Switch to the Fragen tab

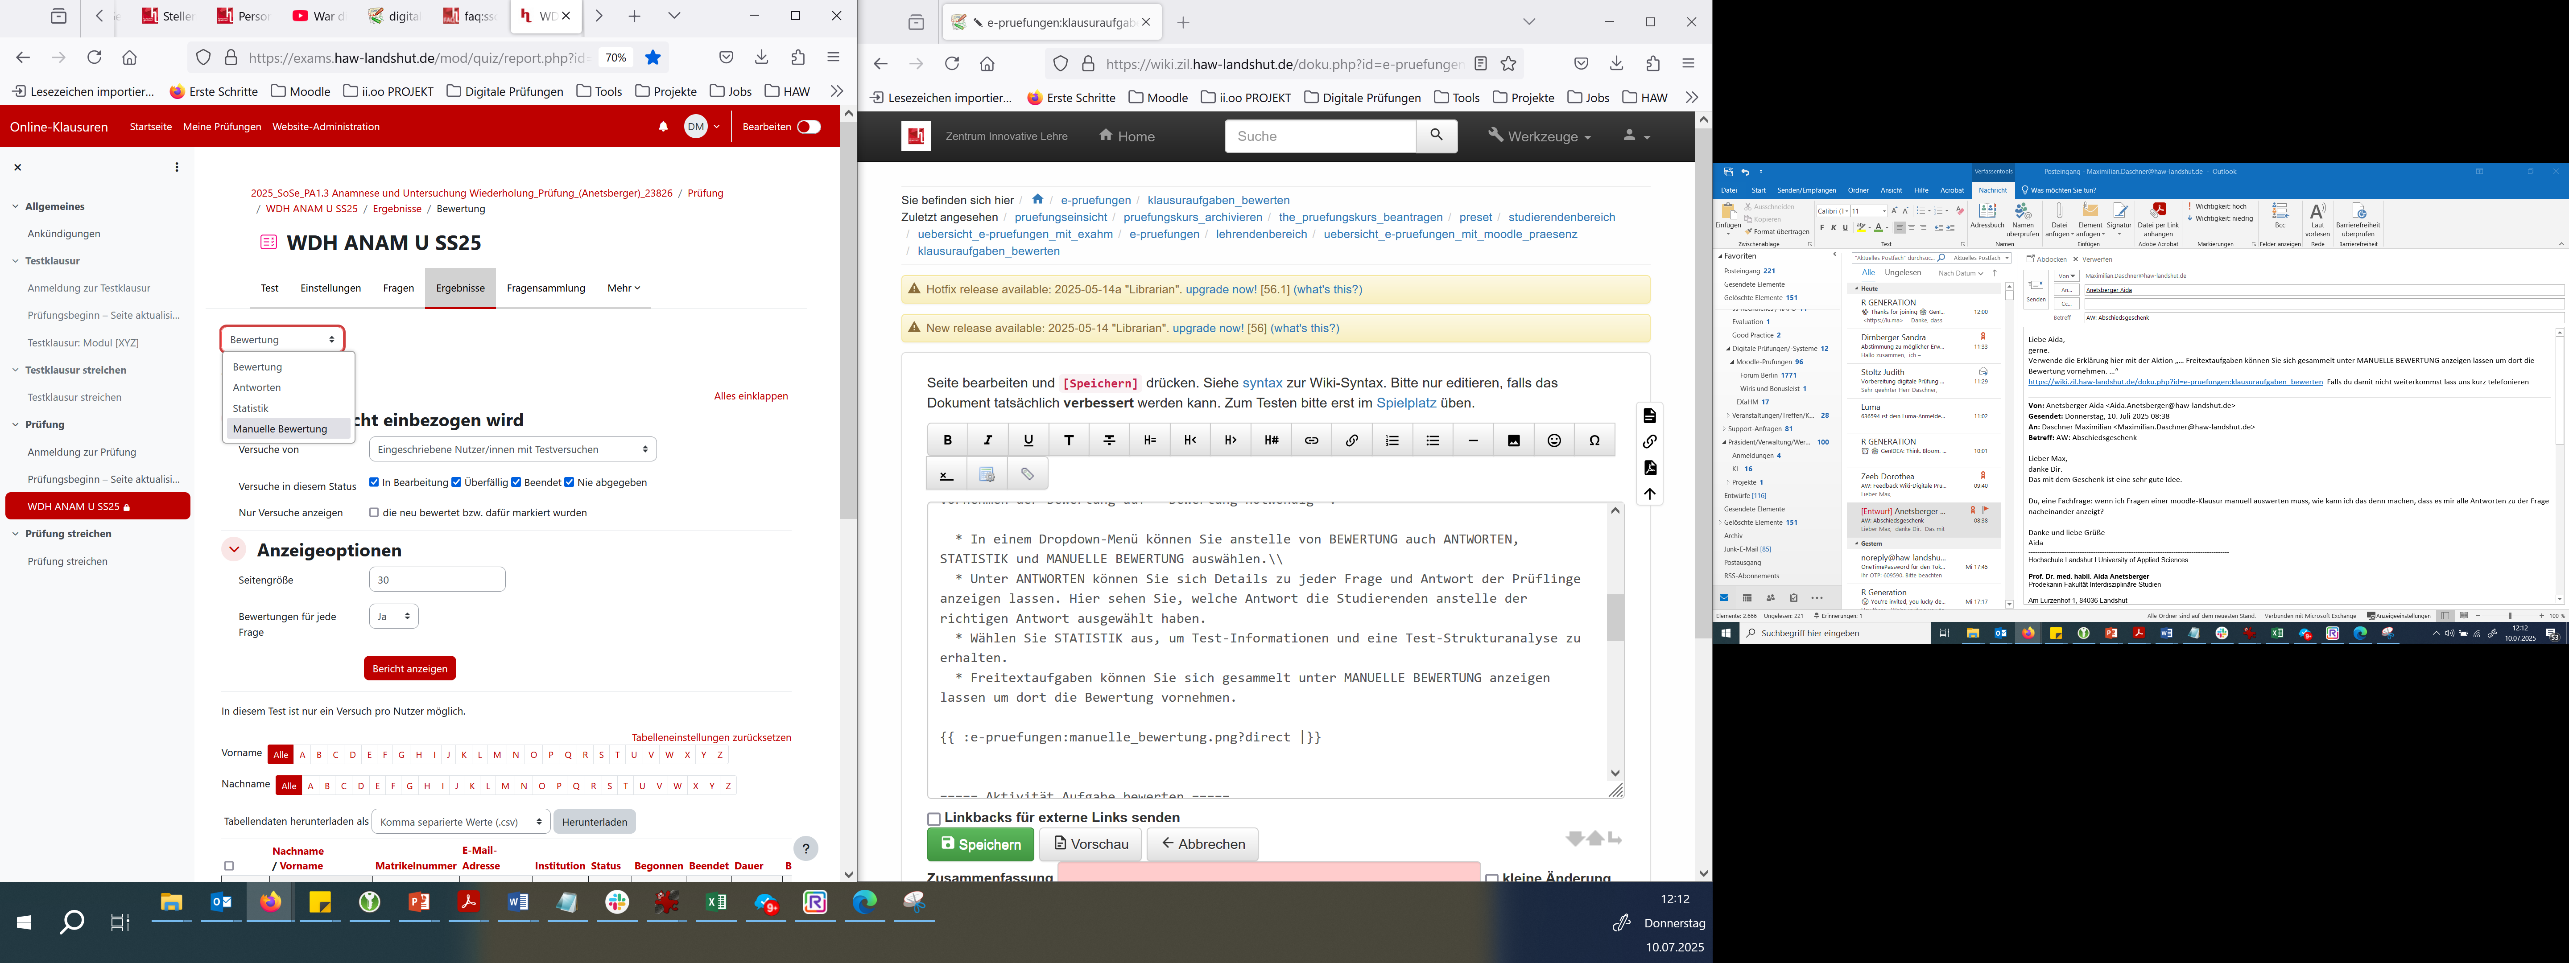(x=398, y=288)
